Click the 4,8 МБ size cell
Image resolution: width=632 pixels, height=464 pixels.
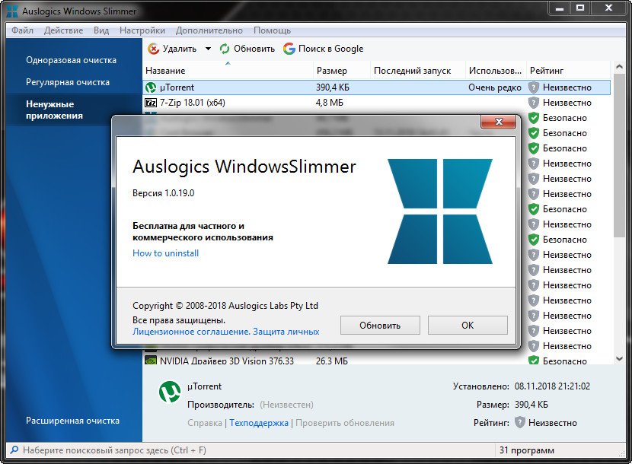(x=330, y=103)
